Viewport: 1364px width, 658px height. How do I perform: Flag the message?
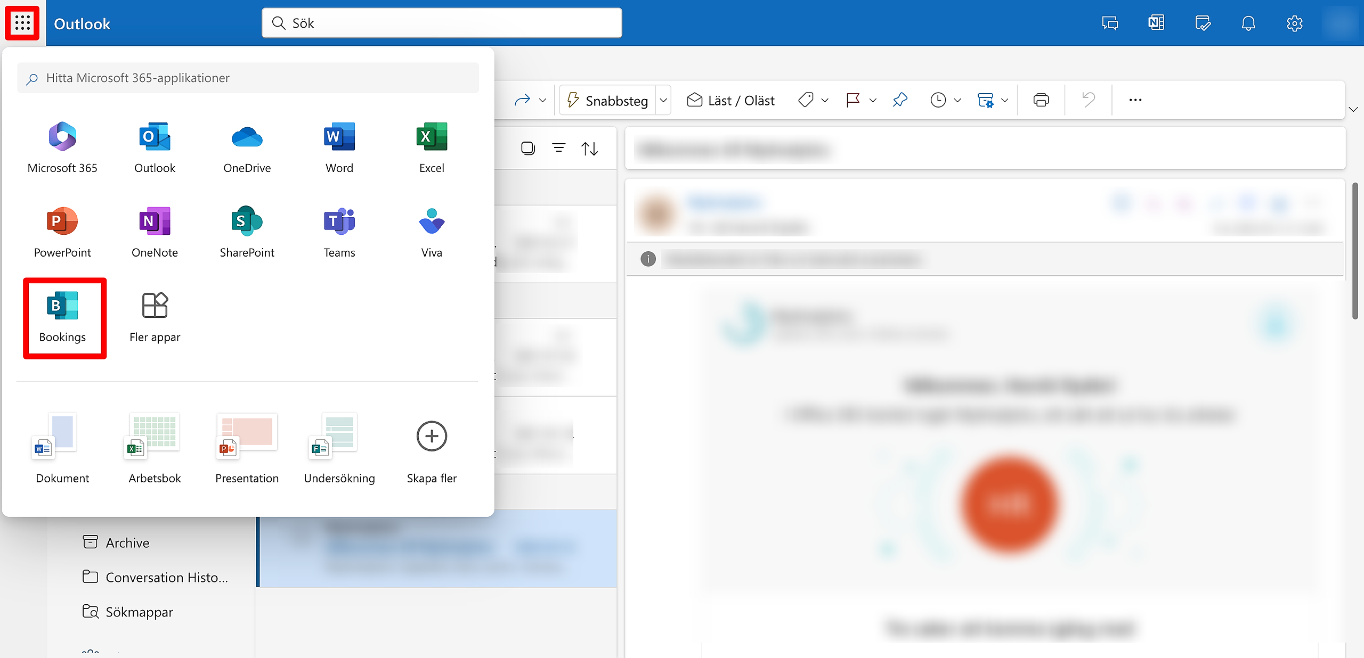tap(853, 100)
